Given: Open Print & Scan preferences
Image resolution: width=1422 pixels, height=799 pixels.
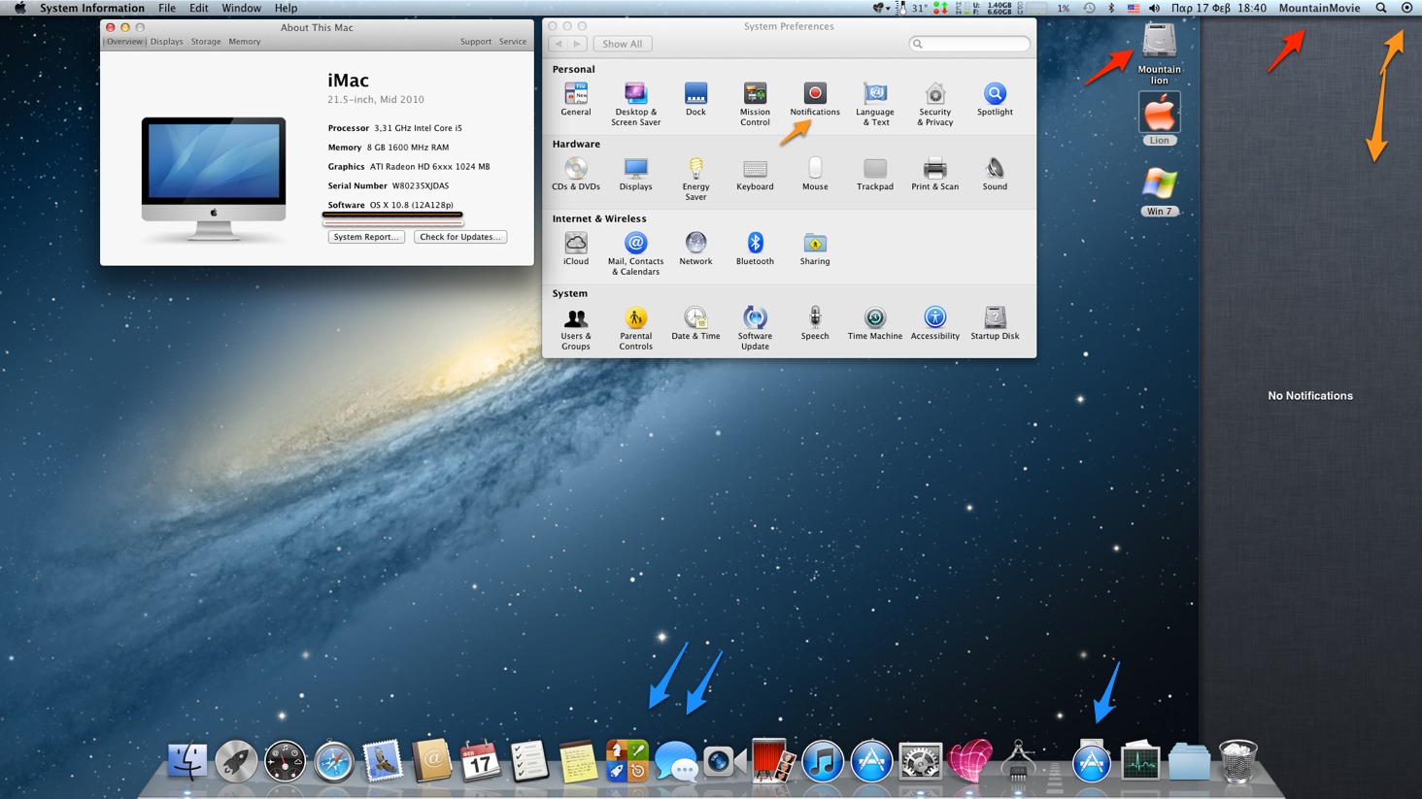Looking at the screenshot, I should click(934, 174).
